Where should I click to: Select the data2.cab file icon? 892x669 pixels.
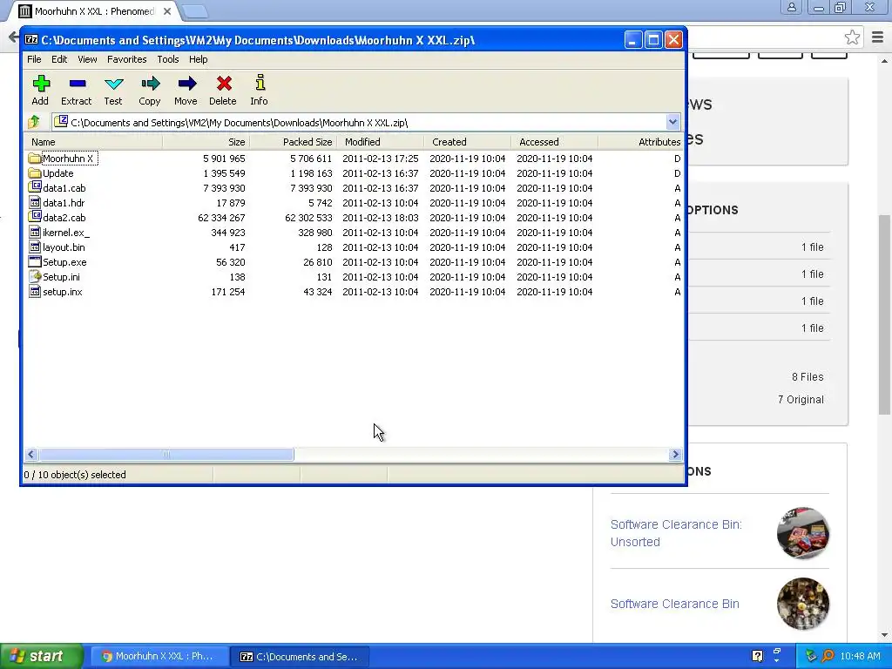tap(34, 216)
